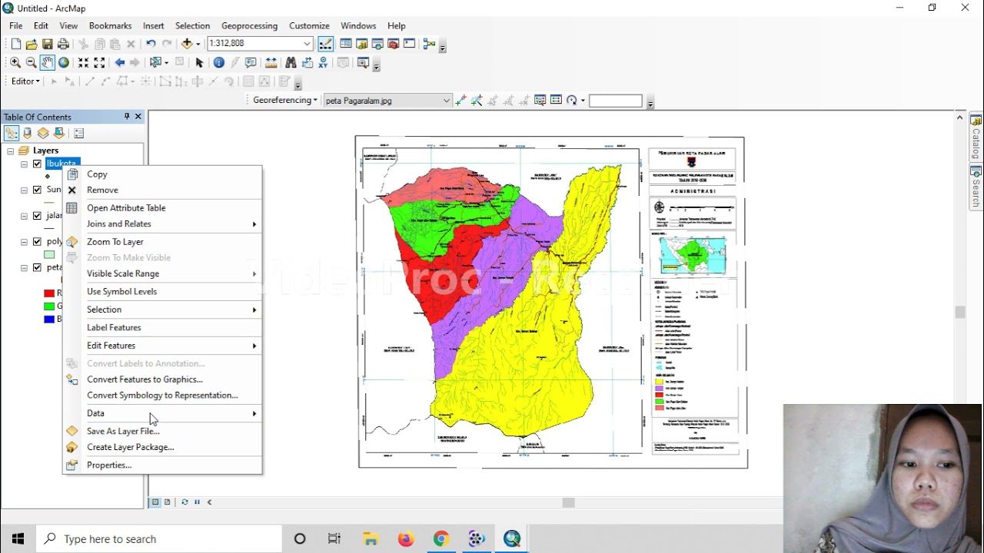Open the Search side tab
The width and height of the screenshot is (984, 553).
pos(976,187)
